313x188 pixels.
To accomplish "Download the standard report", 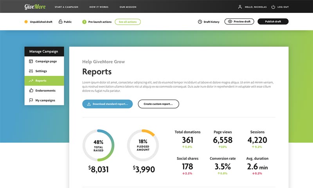I will pos(107,104).
